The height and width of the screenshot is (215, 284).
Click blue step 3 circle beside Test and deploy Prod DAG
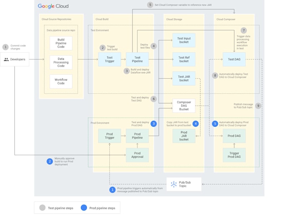click(x=154, y=124)
